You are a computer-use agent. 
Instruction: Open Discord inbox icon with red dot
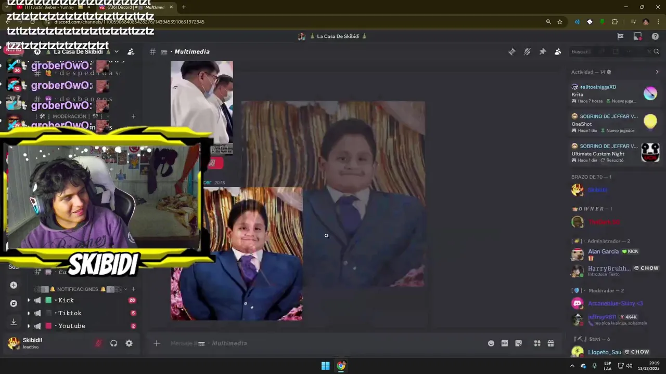tap(637, 36)
